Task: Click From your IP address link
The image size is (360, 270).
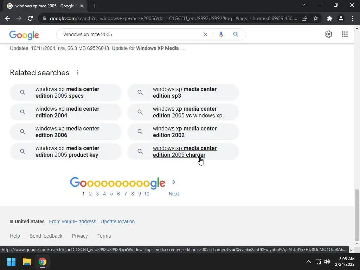Action: point(72,221)
